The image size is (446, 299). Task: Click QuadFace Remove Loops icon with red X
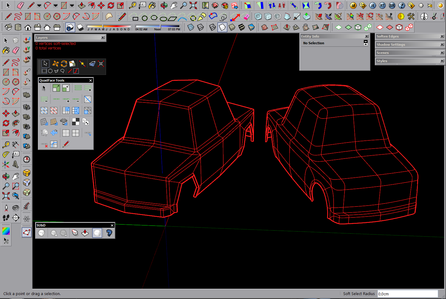click(x=44, y=144)
